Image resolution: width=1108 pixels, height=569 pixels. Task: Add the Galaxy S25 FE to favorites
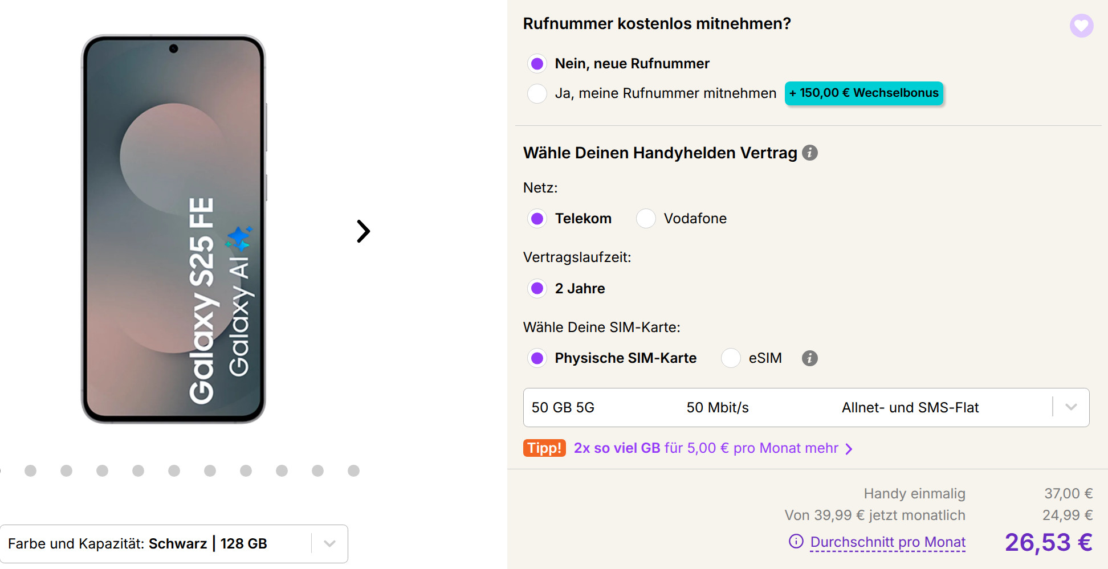coord(1082,26)
